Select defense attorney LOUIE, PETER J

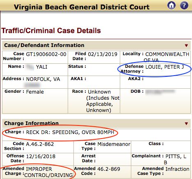pos(165,67)
